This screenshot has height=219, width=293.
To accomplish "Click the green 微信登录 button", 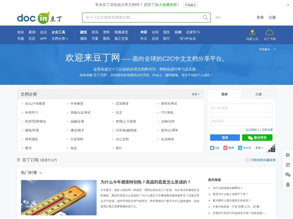I will coord(257,138).
